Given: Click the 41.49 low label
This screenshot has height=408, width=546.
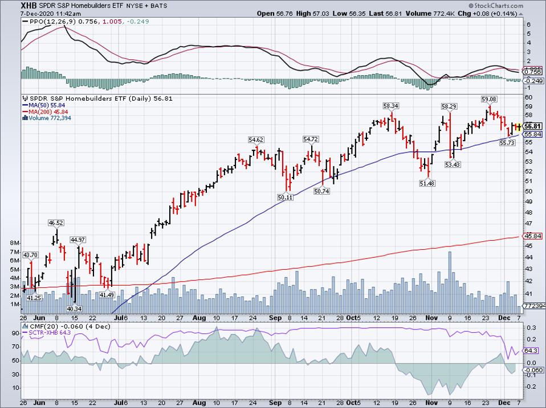Looking at the screenshot, I should [x=107, y=295].
